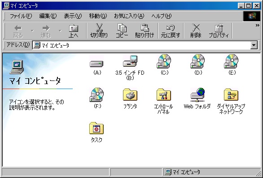Select the (A:) drive icon
The height and width of the screenshot is (178, 263).
pos(96,64)
